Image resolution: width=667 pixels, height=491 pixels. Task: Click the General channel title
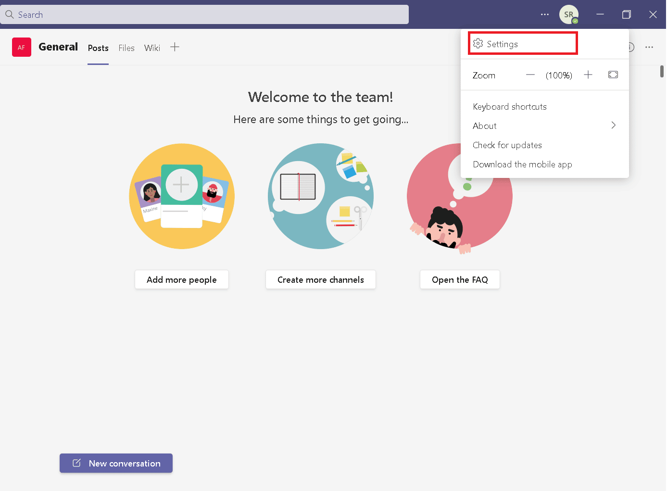[58, 47]
